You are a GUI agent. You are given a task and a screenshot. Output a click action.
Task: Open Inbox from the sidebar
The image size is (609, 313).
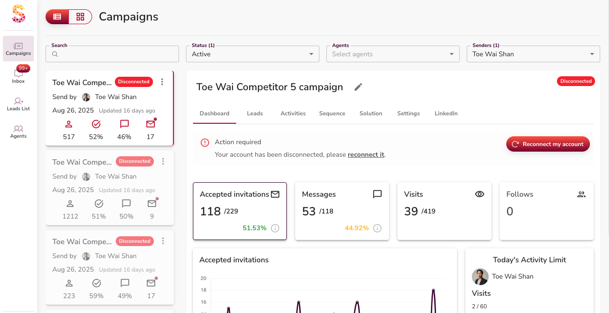pos(18,74)
